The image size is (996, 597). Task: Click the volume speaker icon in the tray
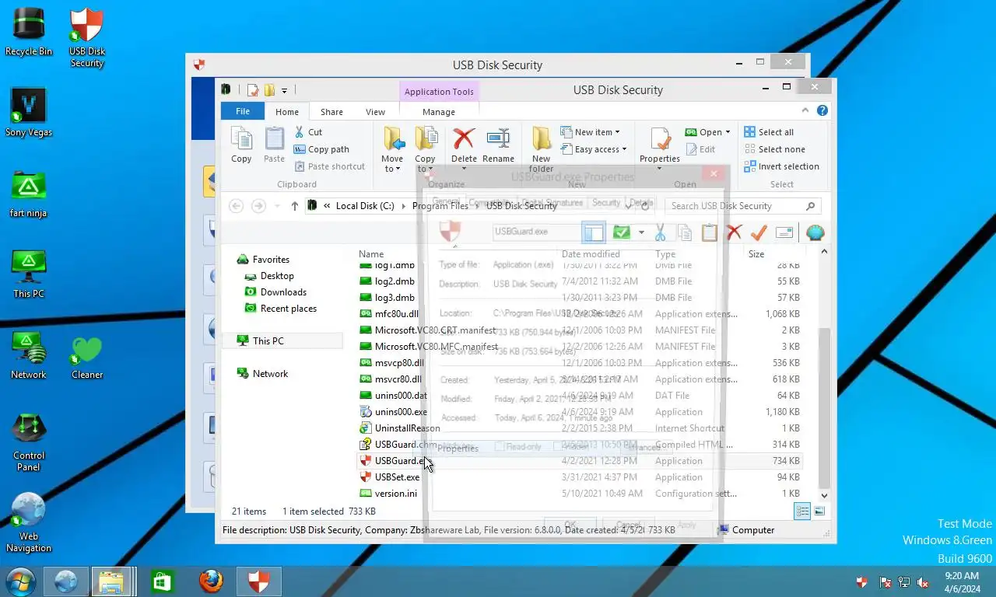[924, 582]
